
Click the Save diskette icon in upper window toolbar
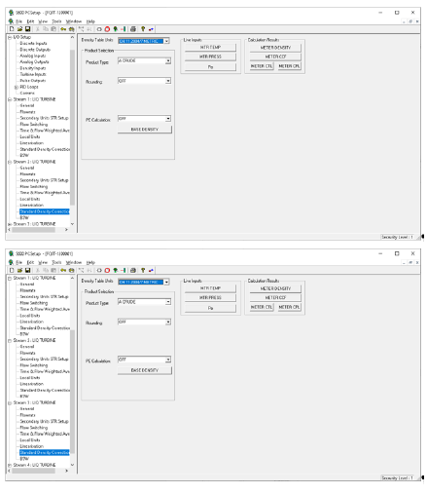[x=27, y=29]
